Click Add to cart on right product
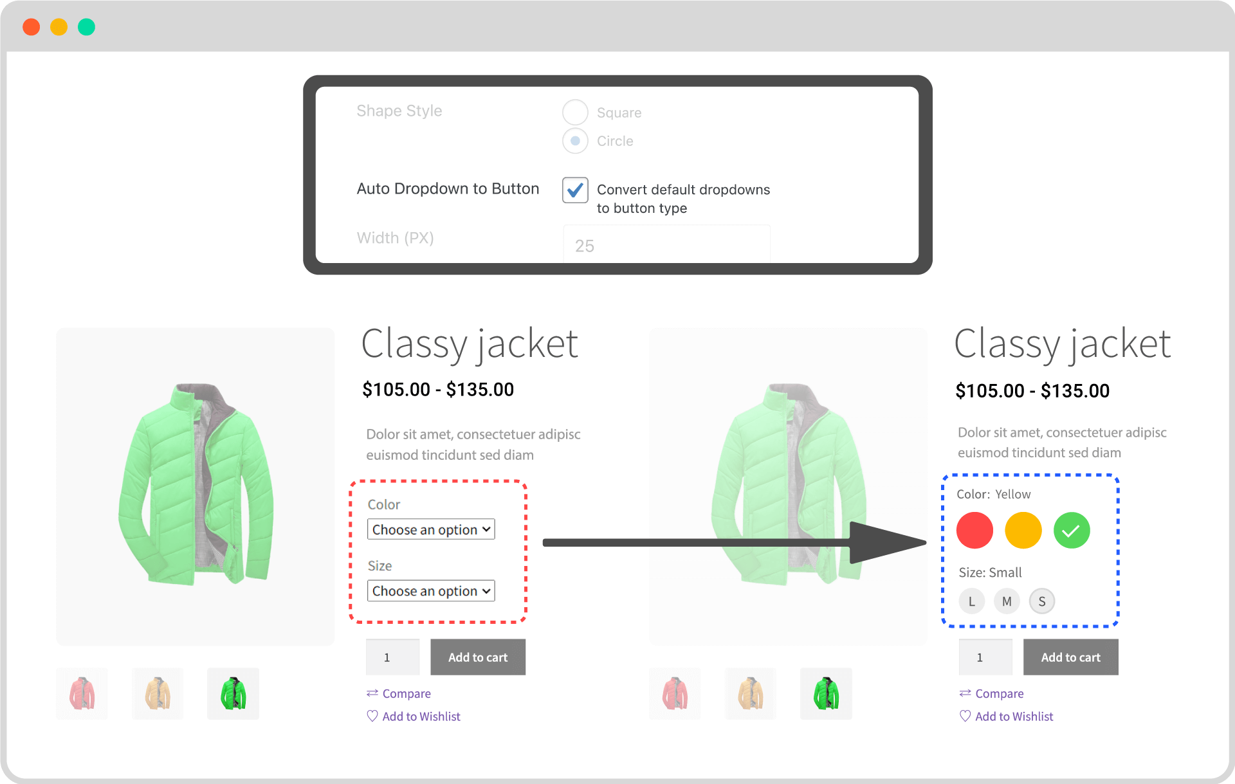1235x784 pixels. coord(1071,657)
